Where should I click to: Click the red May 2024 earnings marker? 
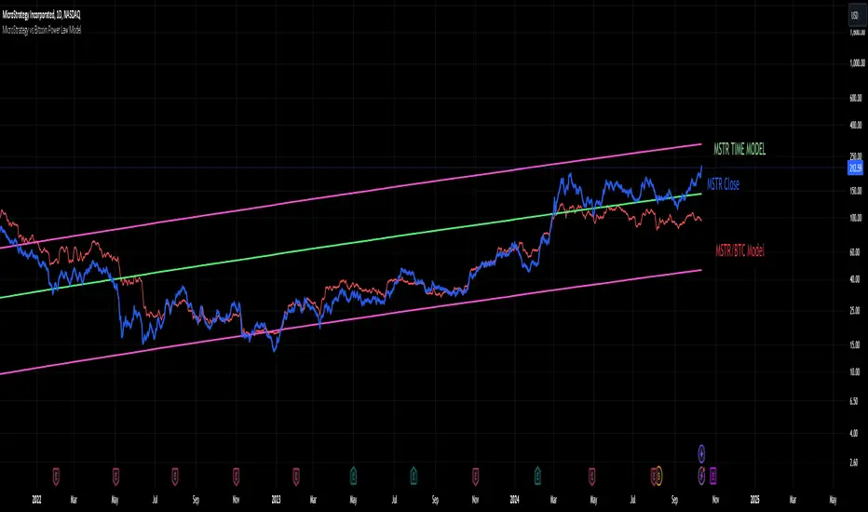(591, 476)
